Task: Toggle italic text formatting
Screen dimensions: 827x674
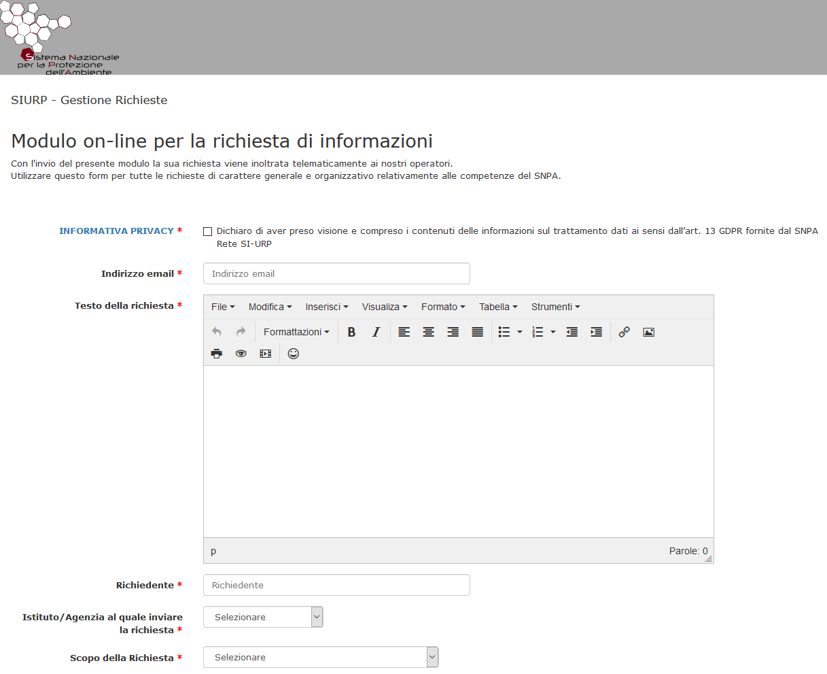Action: pyautogui.click(x=376, y=332)
